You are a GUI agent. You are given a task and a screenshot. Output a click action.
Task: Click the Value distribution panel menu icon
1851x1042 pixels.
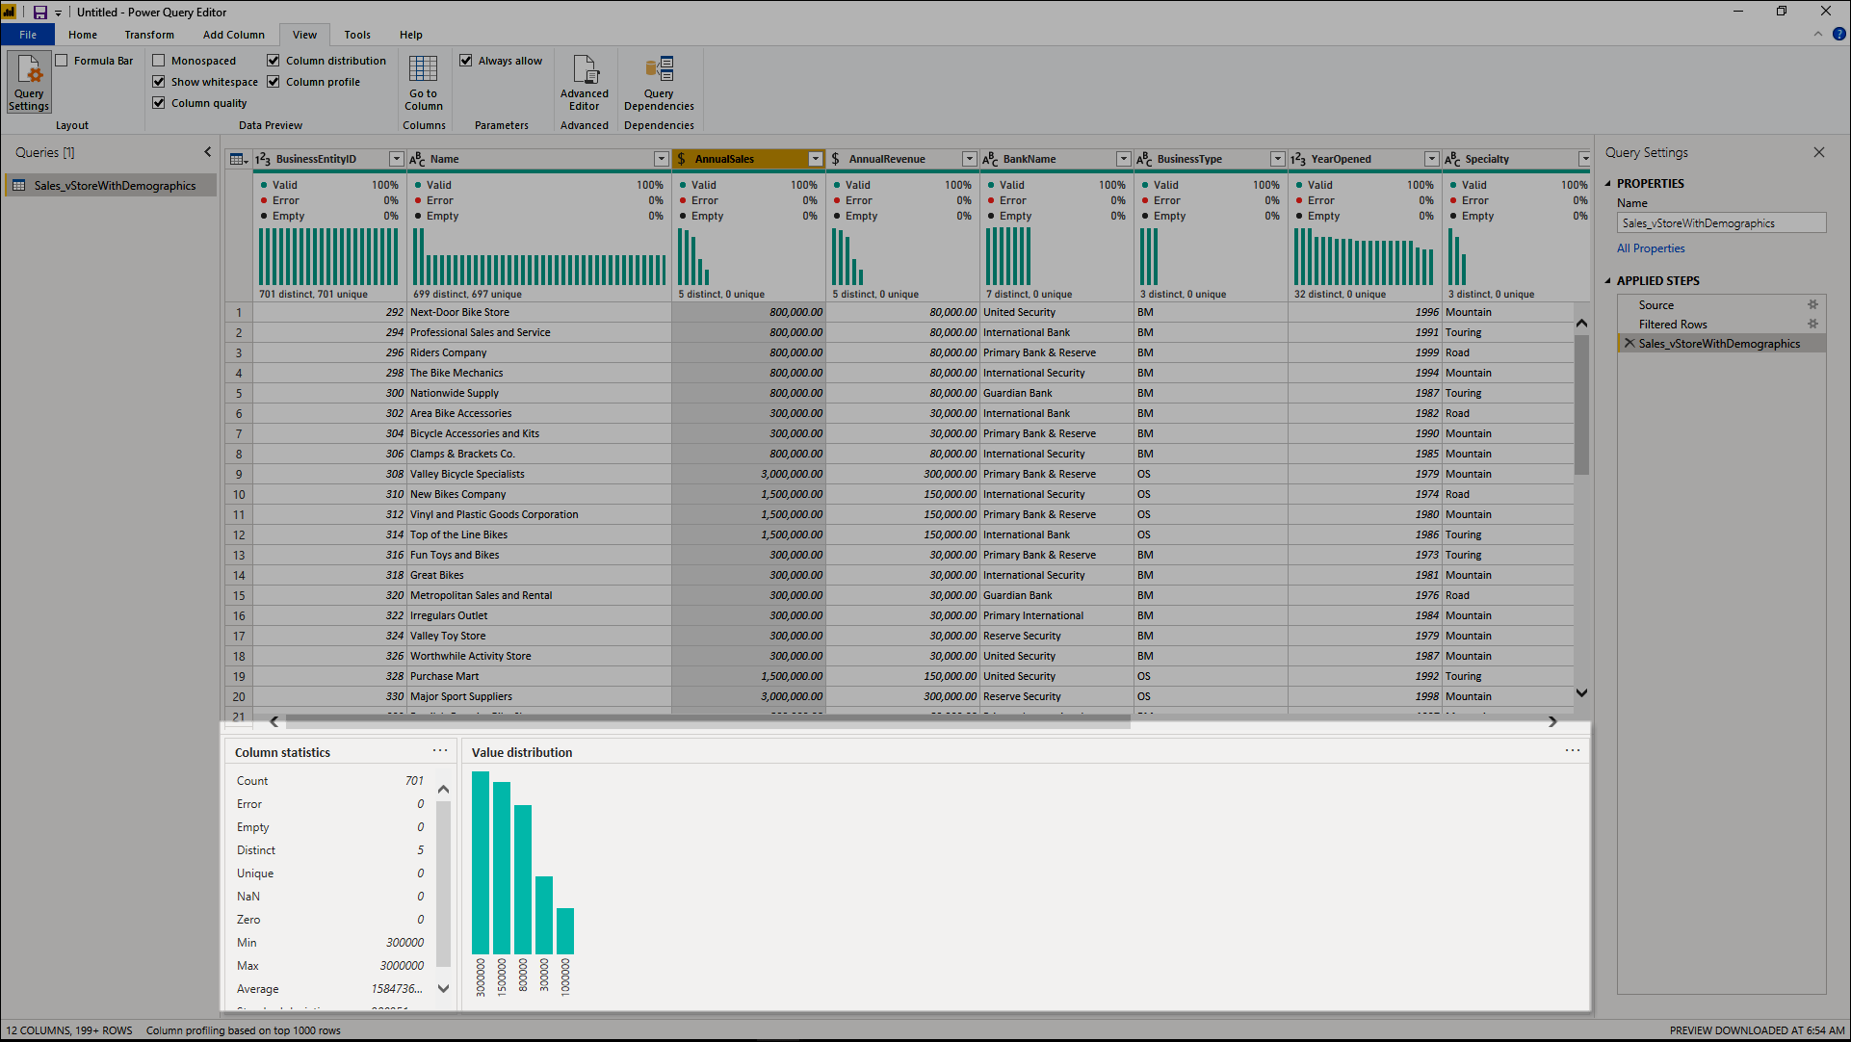tap(1573, 750)
